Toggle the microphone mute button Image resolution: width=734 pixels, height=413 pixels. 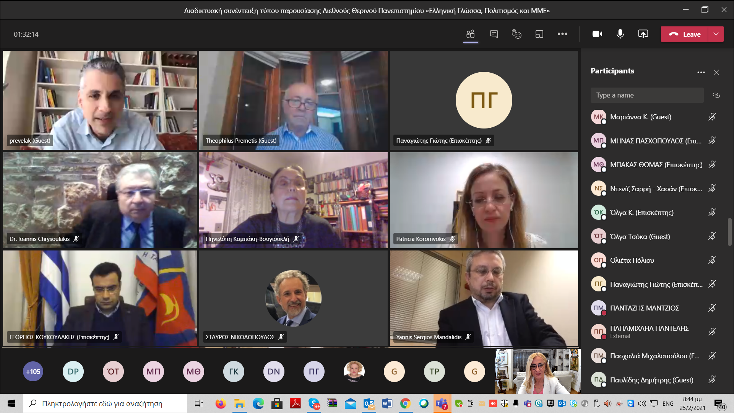[620, 34]
